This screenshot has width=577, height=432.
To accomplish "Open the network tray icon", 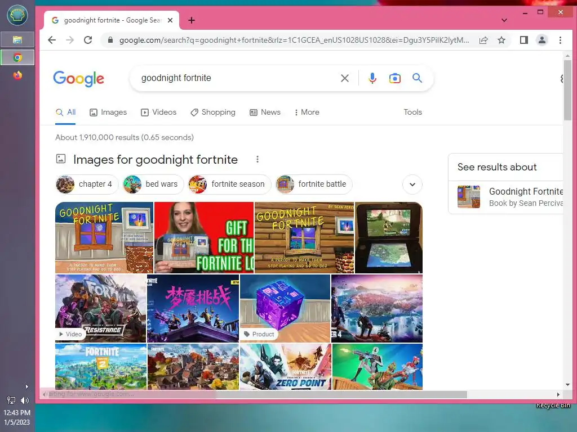I will [11, 400].
